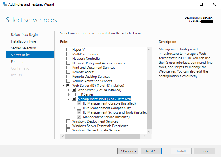221x157 pixels.
Task: Click the wizard icon in the title bar
Action: (5, 4)
